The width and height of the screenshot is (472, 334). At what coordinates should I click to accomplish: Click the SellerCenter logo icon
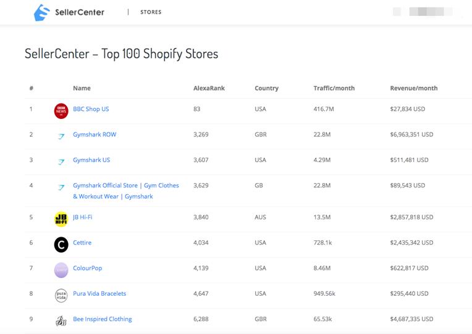click(41, 12)
